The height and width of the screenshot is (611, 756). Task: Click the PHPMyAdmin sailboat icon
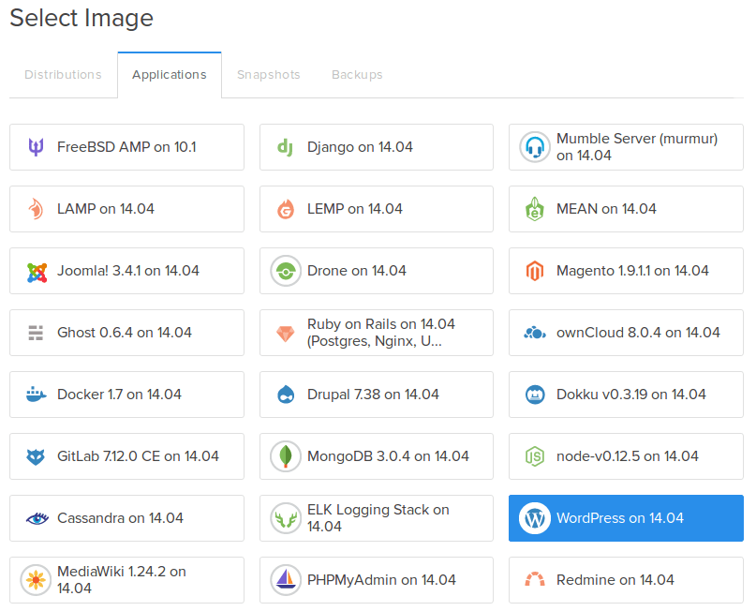tap(286, 580)
